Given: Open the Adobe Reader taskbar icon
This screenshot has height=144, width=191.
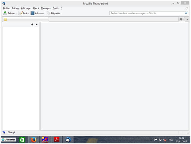Looking at the screenshot, I should click(56, 140).
